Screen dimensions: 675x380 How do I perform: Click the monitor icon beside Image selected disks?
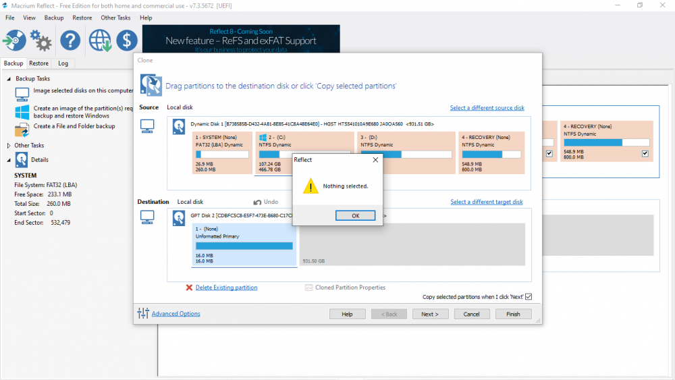pyautogui.click(x=22, y=94)
